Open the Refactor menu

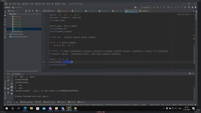coord(38,4)
